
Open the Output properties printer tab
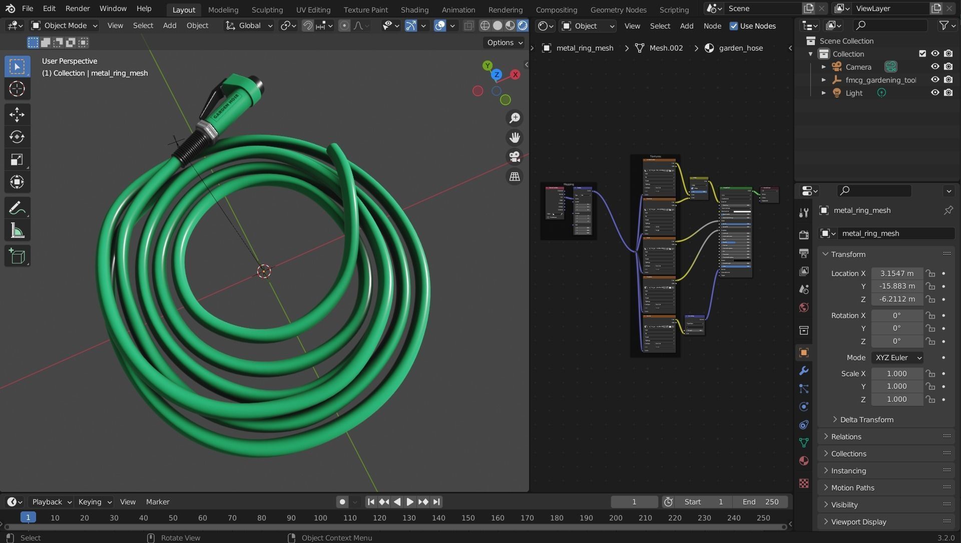(804, 253)
